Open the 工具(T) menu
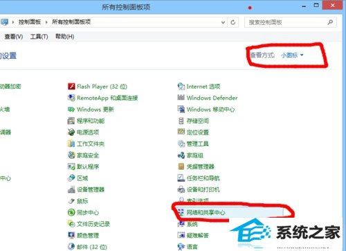The height and width of the screenshot is (251, 346). [x=39, y=37]
